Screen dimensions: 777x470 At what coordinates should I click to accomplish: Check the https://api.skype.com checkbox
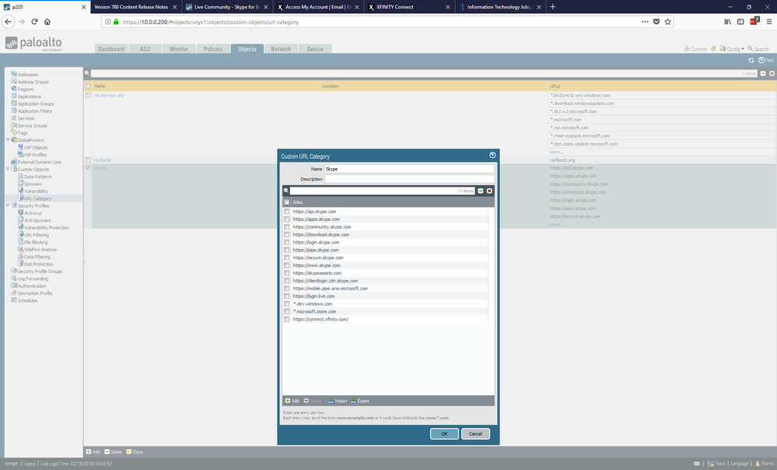coord(286,211)
